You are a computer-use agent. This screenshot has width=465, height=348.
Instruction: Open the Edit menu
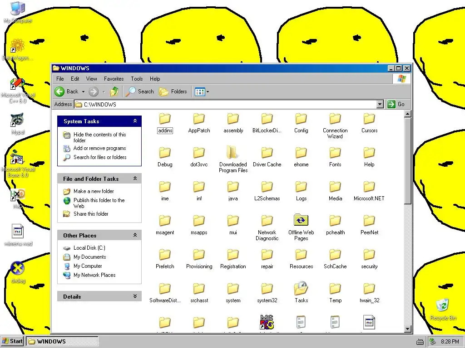[x=75, y=79]
